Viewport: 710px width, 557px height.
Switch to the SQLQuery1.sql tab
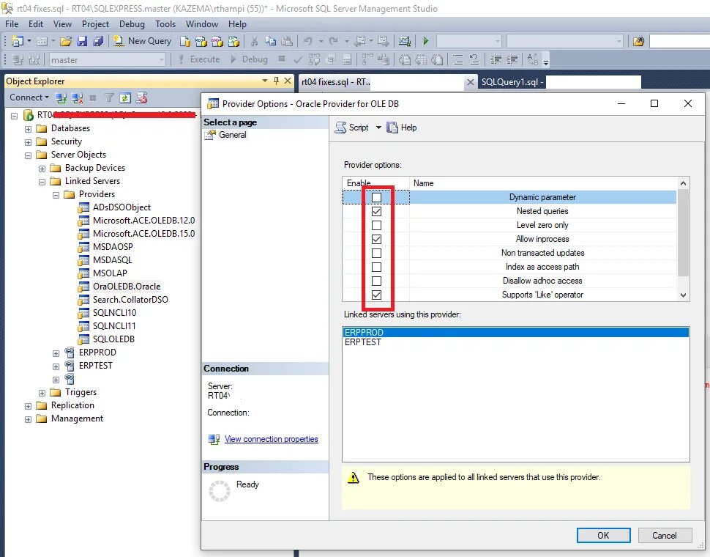tap(512, 82)
